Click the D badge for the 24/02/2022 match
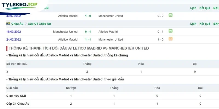219x109 pixels. point(170,39)
